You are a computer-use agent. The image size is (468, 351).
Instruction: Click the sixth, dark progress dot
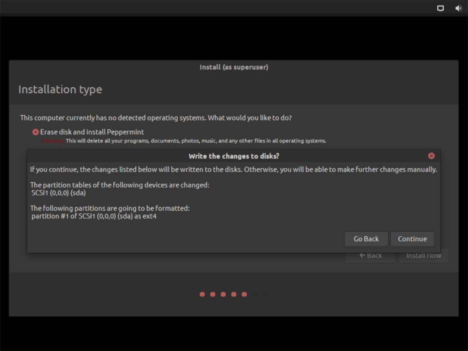(255, 294)
